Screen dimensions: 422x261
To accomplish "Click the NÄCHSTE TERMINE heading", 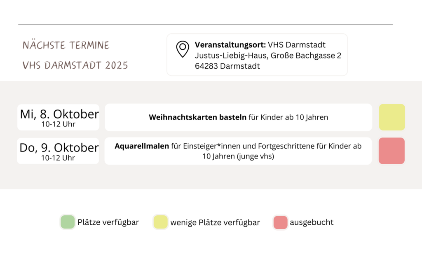I will [66, 45].
